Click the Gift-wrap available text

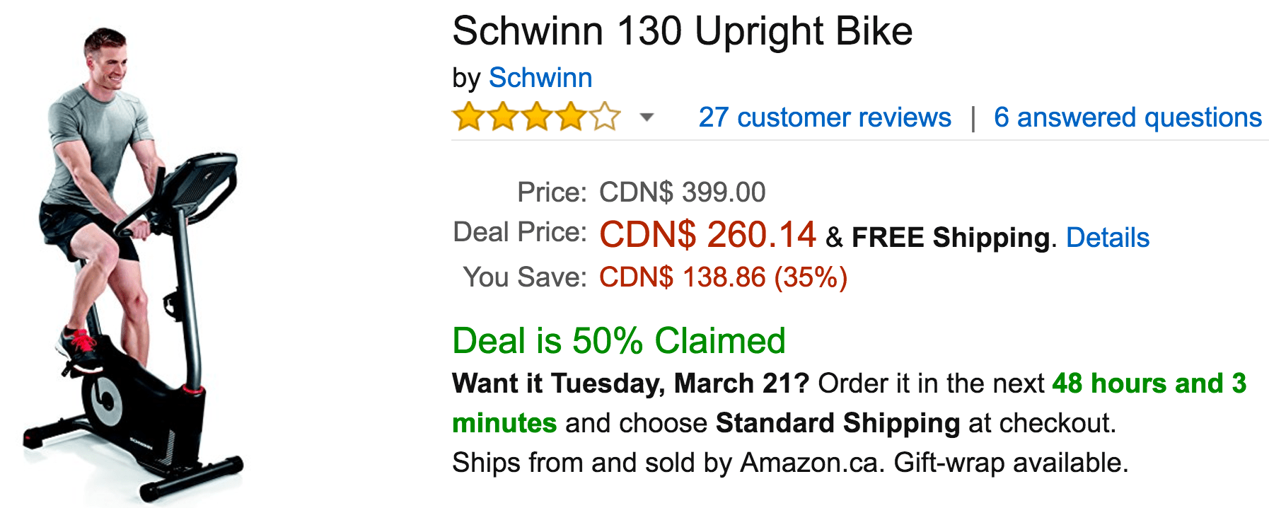[x=1011, y=463]
